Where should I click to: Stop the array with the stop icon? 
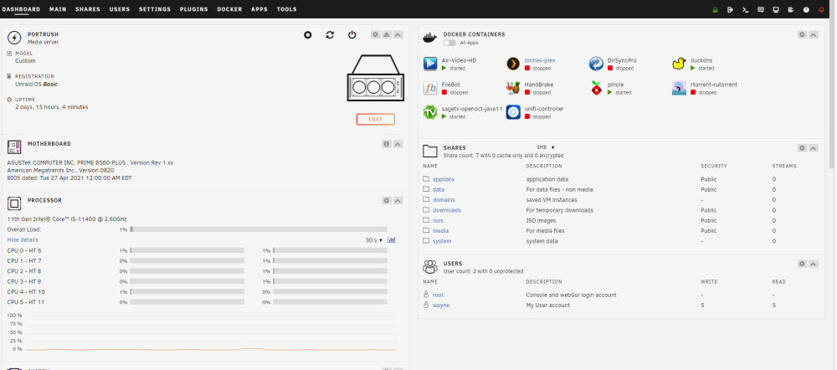click(307, 34)
